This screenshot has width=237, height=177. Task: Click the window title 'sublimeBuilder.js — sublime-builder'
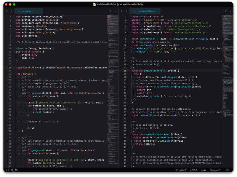pos(120,4)
